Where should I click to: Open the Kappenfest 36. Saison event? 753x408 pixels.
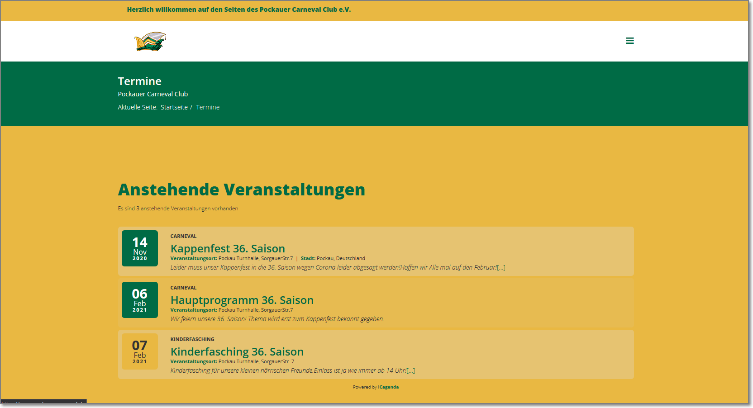(228, 249)
